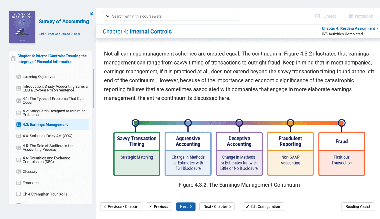Open Ch 4 Strengthen Your Skills
Image resolution: width=380 pixels, height=219 pixels.
coord(45,194)
